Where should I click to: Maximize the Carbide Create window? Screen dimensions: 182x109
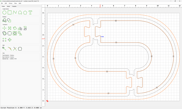click(x=175, y=1)
